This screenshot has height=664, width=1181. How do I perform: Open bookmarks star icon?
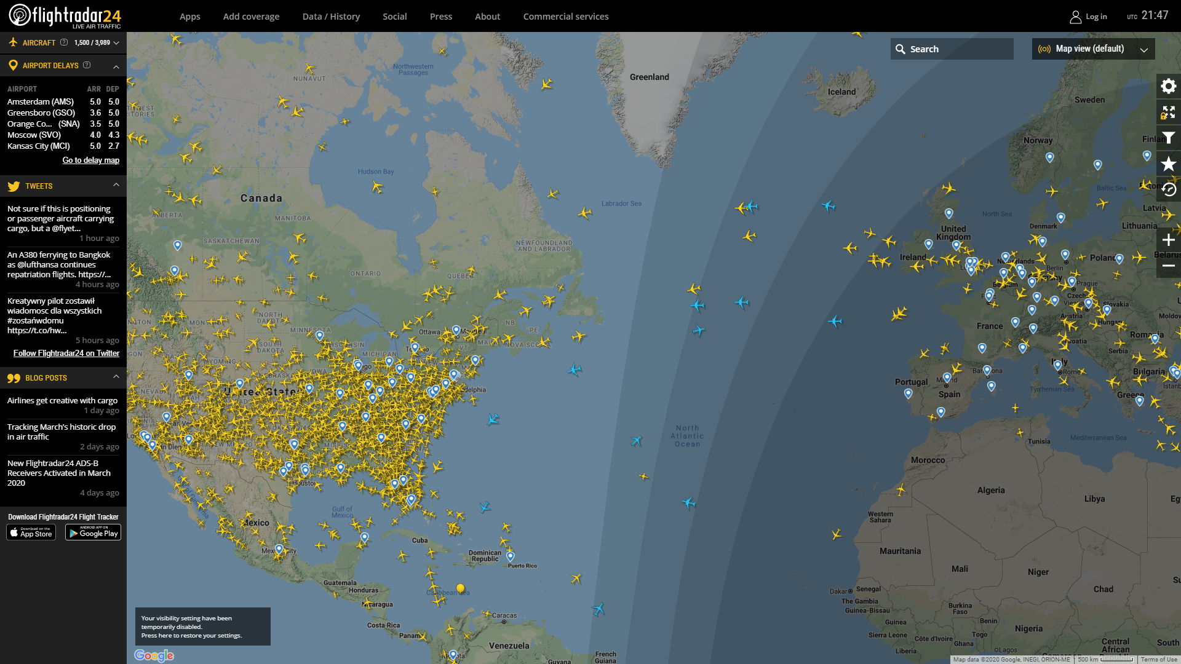coord(1168,164)
